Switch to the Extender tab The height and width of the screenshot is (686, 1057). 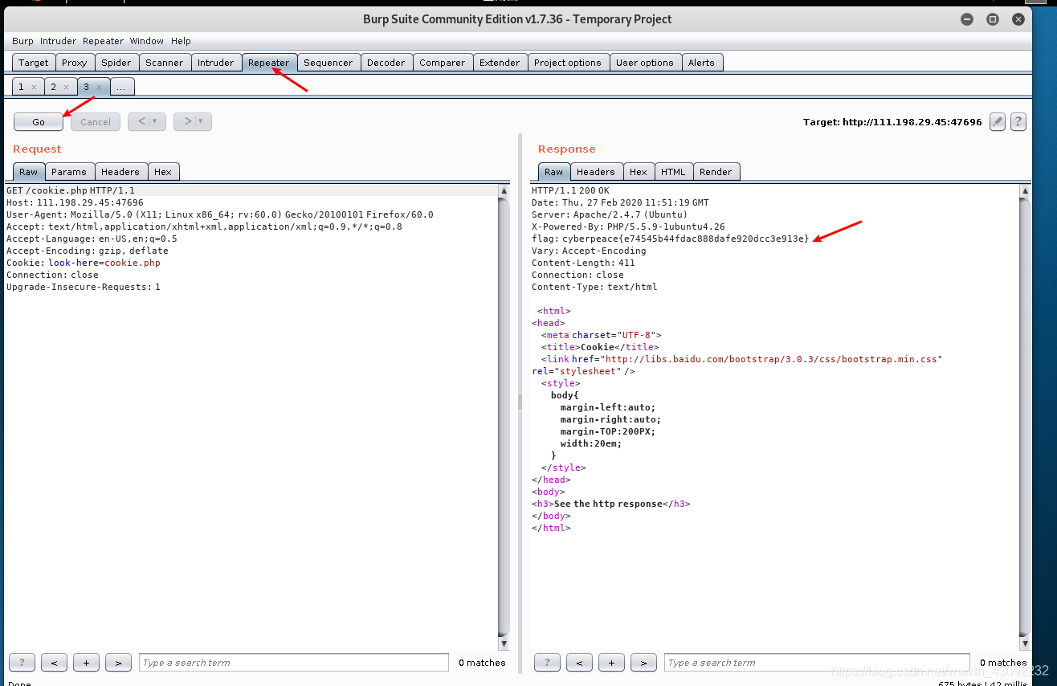[x=500, y=63]
